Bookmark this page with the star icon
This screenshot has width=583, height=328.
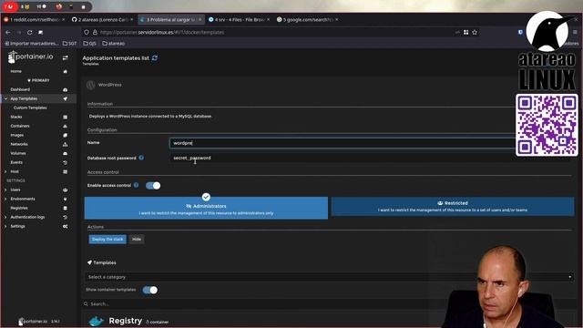pyautogui.click(x=475, y=33)
